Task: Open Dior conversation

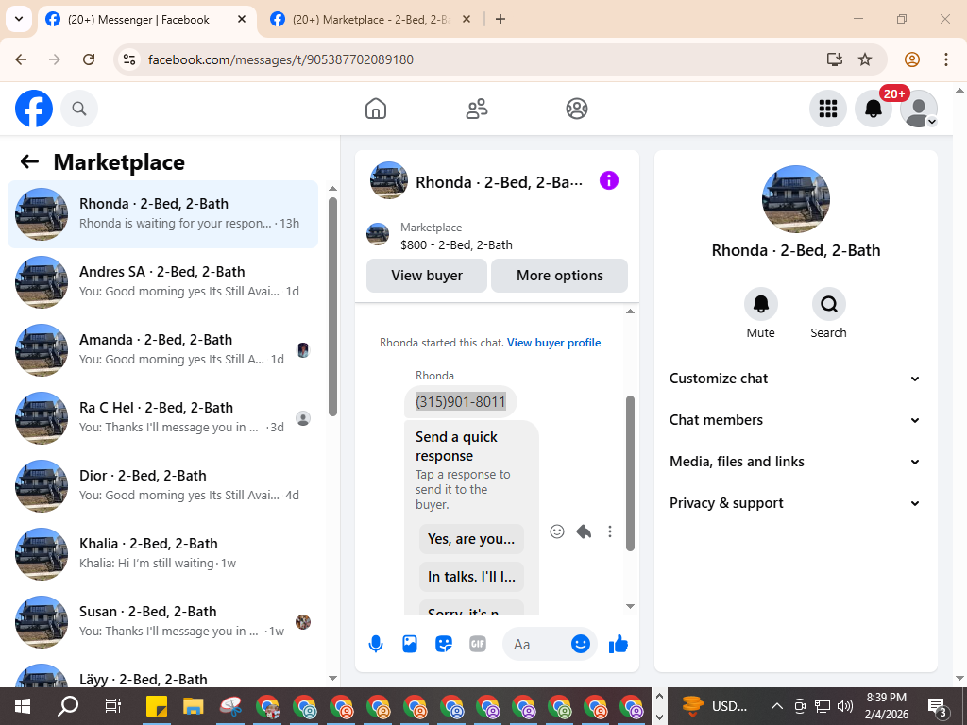Action: (162, 486)
